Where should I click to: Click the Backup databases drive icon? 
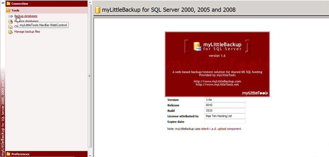coord(10,16)
